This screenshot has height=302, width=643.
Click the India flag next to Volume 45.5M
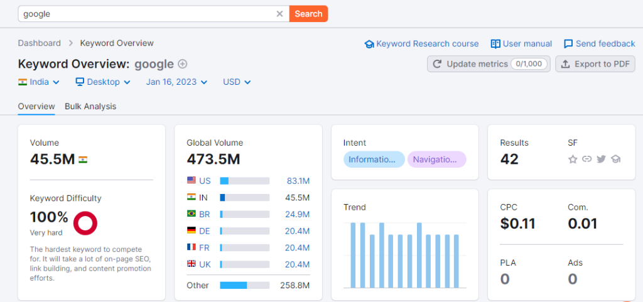click(83, 159)
